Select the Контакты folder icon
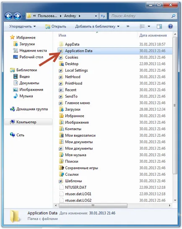 tap(61, 129)
